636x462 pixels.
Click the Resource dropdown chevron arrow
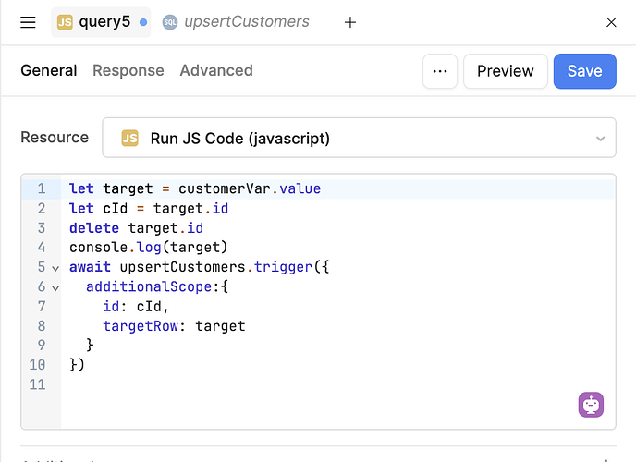[600, 139]
